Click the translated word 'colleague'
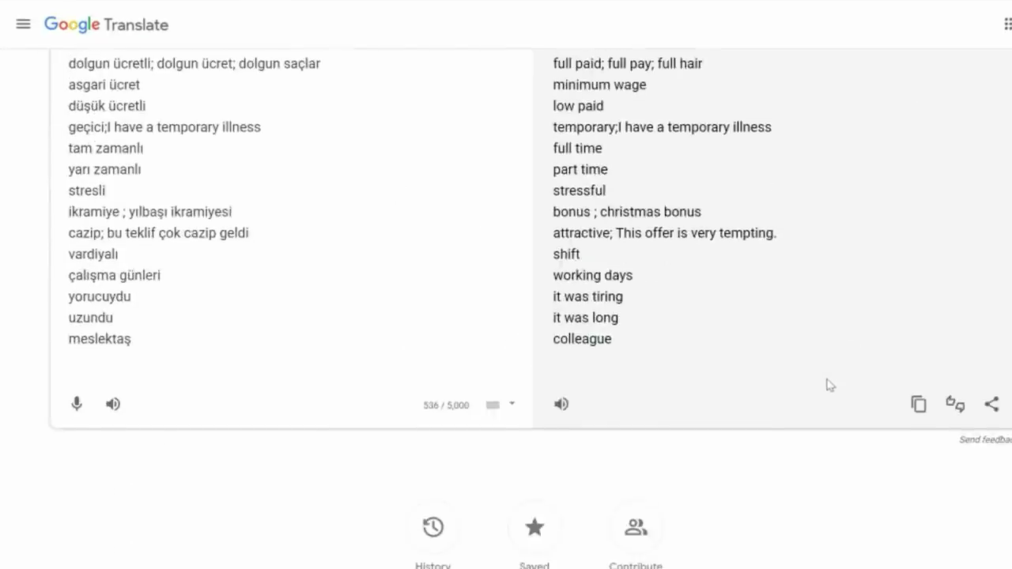Viewport: 1012px width, 569px height. tap(582, 339)
